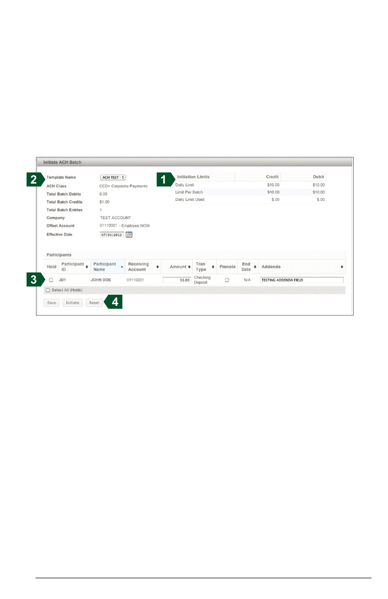Sort by the Amount column header
This screenshot has width=388, height=599.
pyautogui.click(x=177, y=267)
